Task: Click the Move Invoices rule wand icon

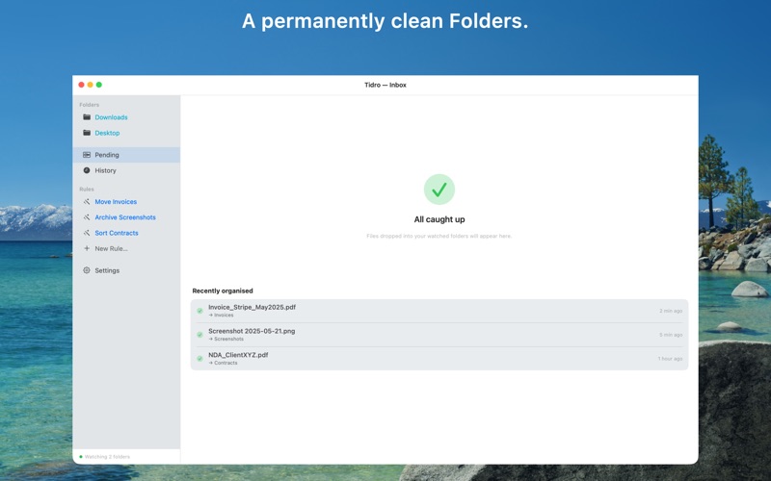Action: [87, 202]
